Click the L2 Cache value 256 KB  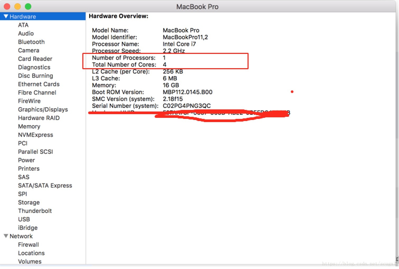coord(173,71)
